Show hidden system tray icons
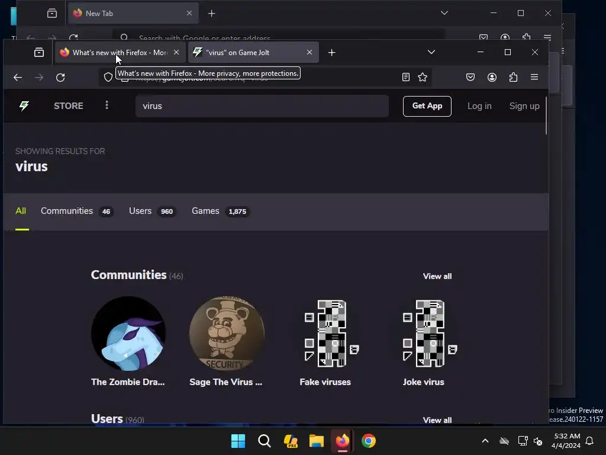This screenshot has width=606, height=455. tap(485, 441)
